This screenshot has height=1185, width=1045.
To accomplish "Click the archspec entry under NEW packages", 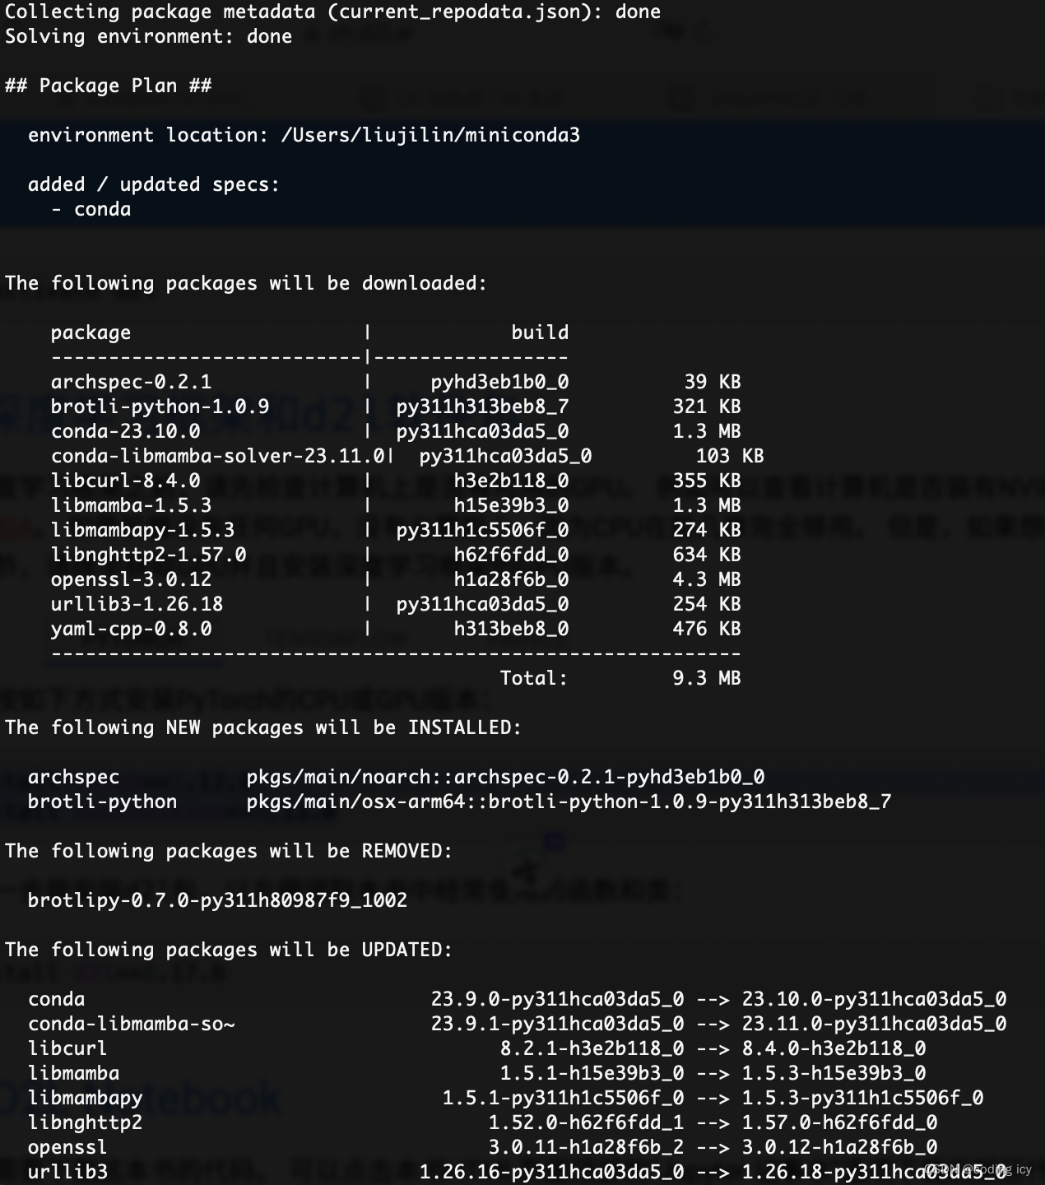I will [73, 778].
